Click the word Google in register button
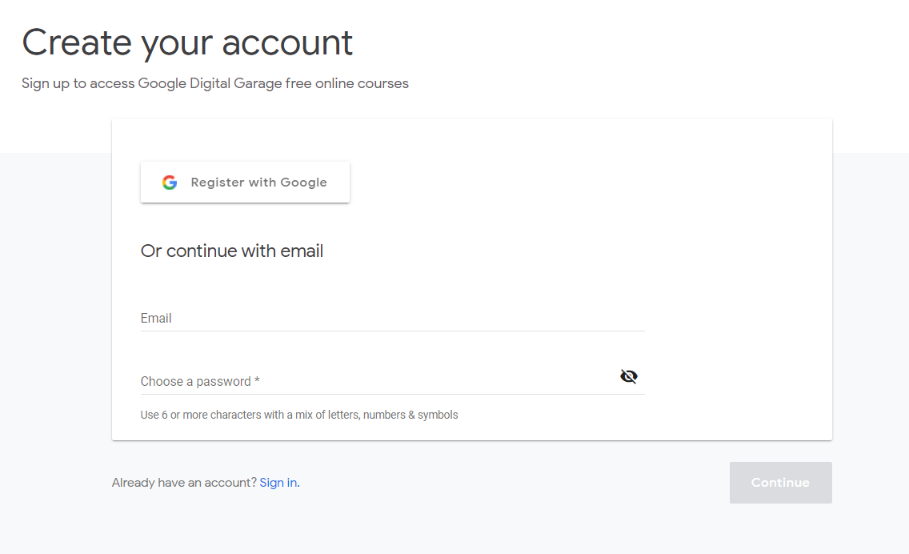 click(303, 183)
